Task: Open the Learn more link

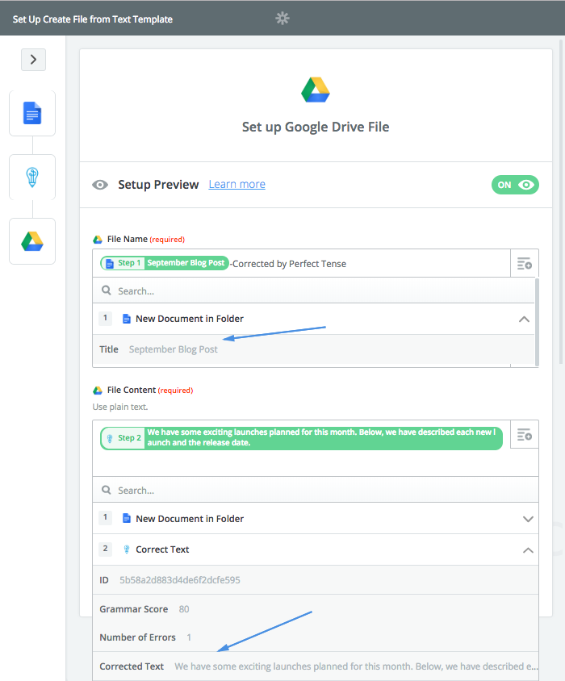Action: point(236,184)
